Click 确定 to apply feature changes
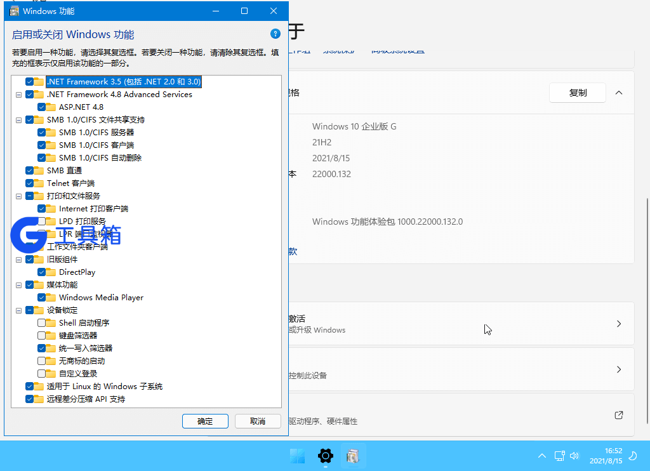The image size is (650, 471). tap(205, 421)
